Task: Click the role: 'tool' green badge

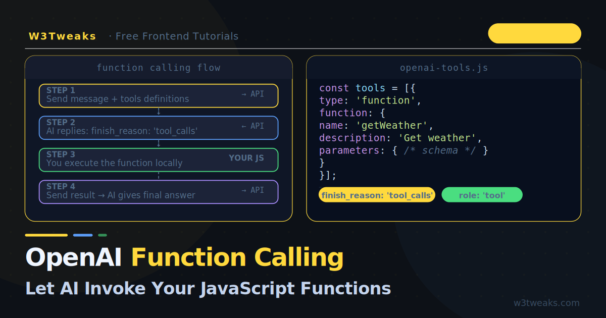Action: click(482, 195)
